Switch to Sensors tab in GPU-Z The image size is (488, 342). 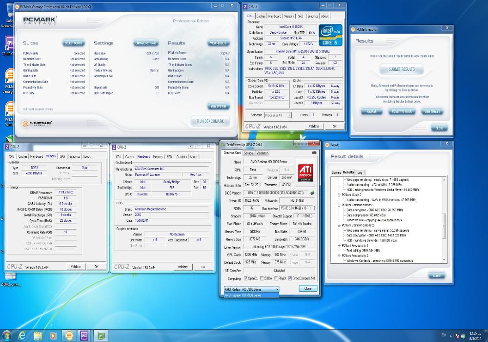(248, 153)
